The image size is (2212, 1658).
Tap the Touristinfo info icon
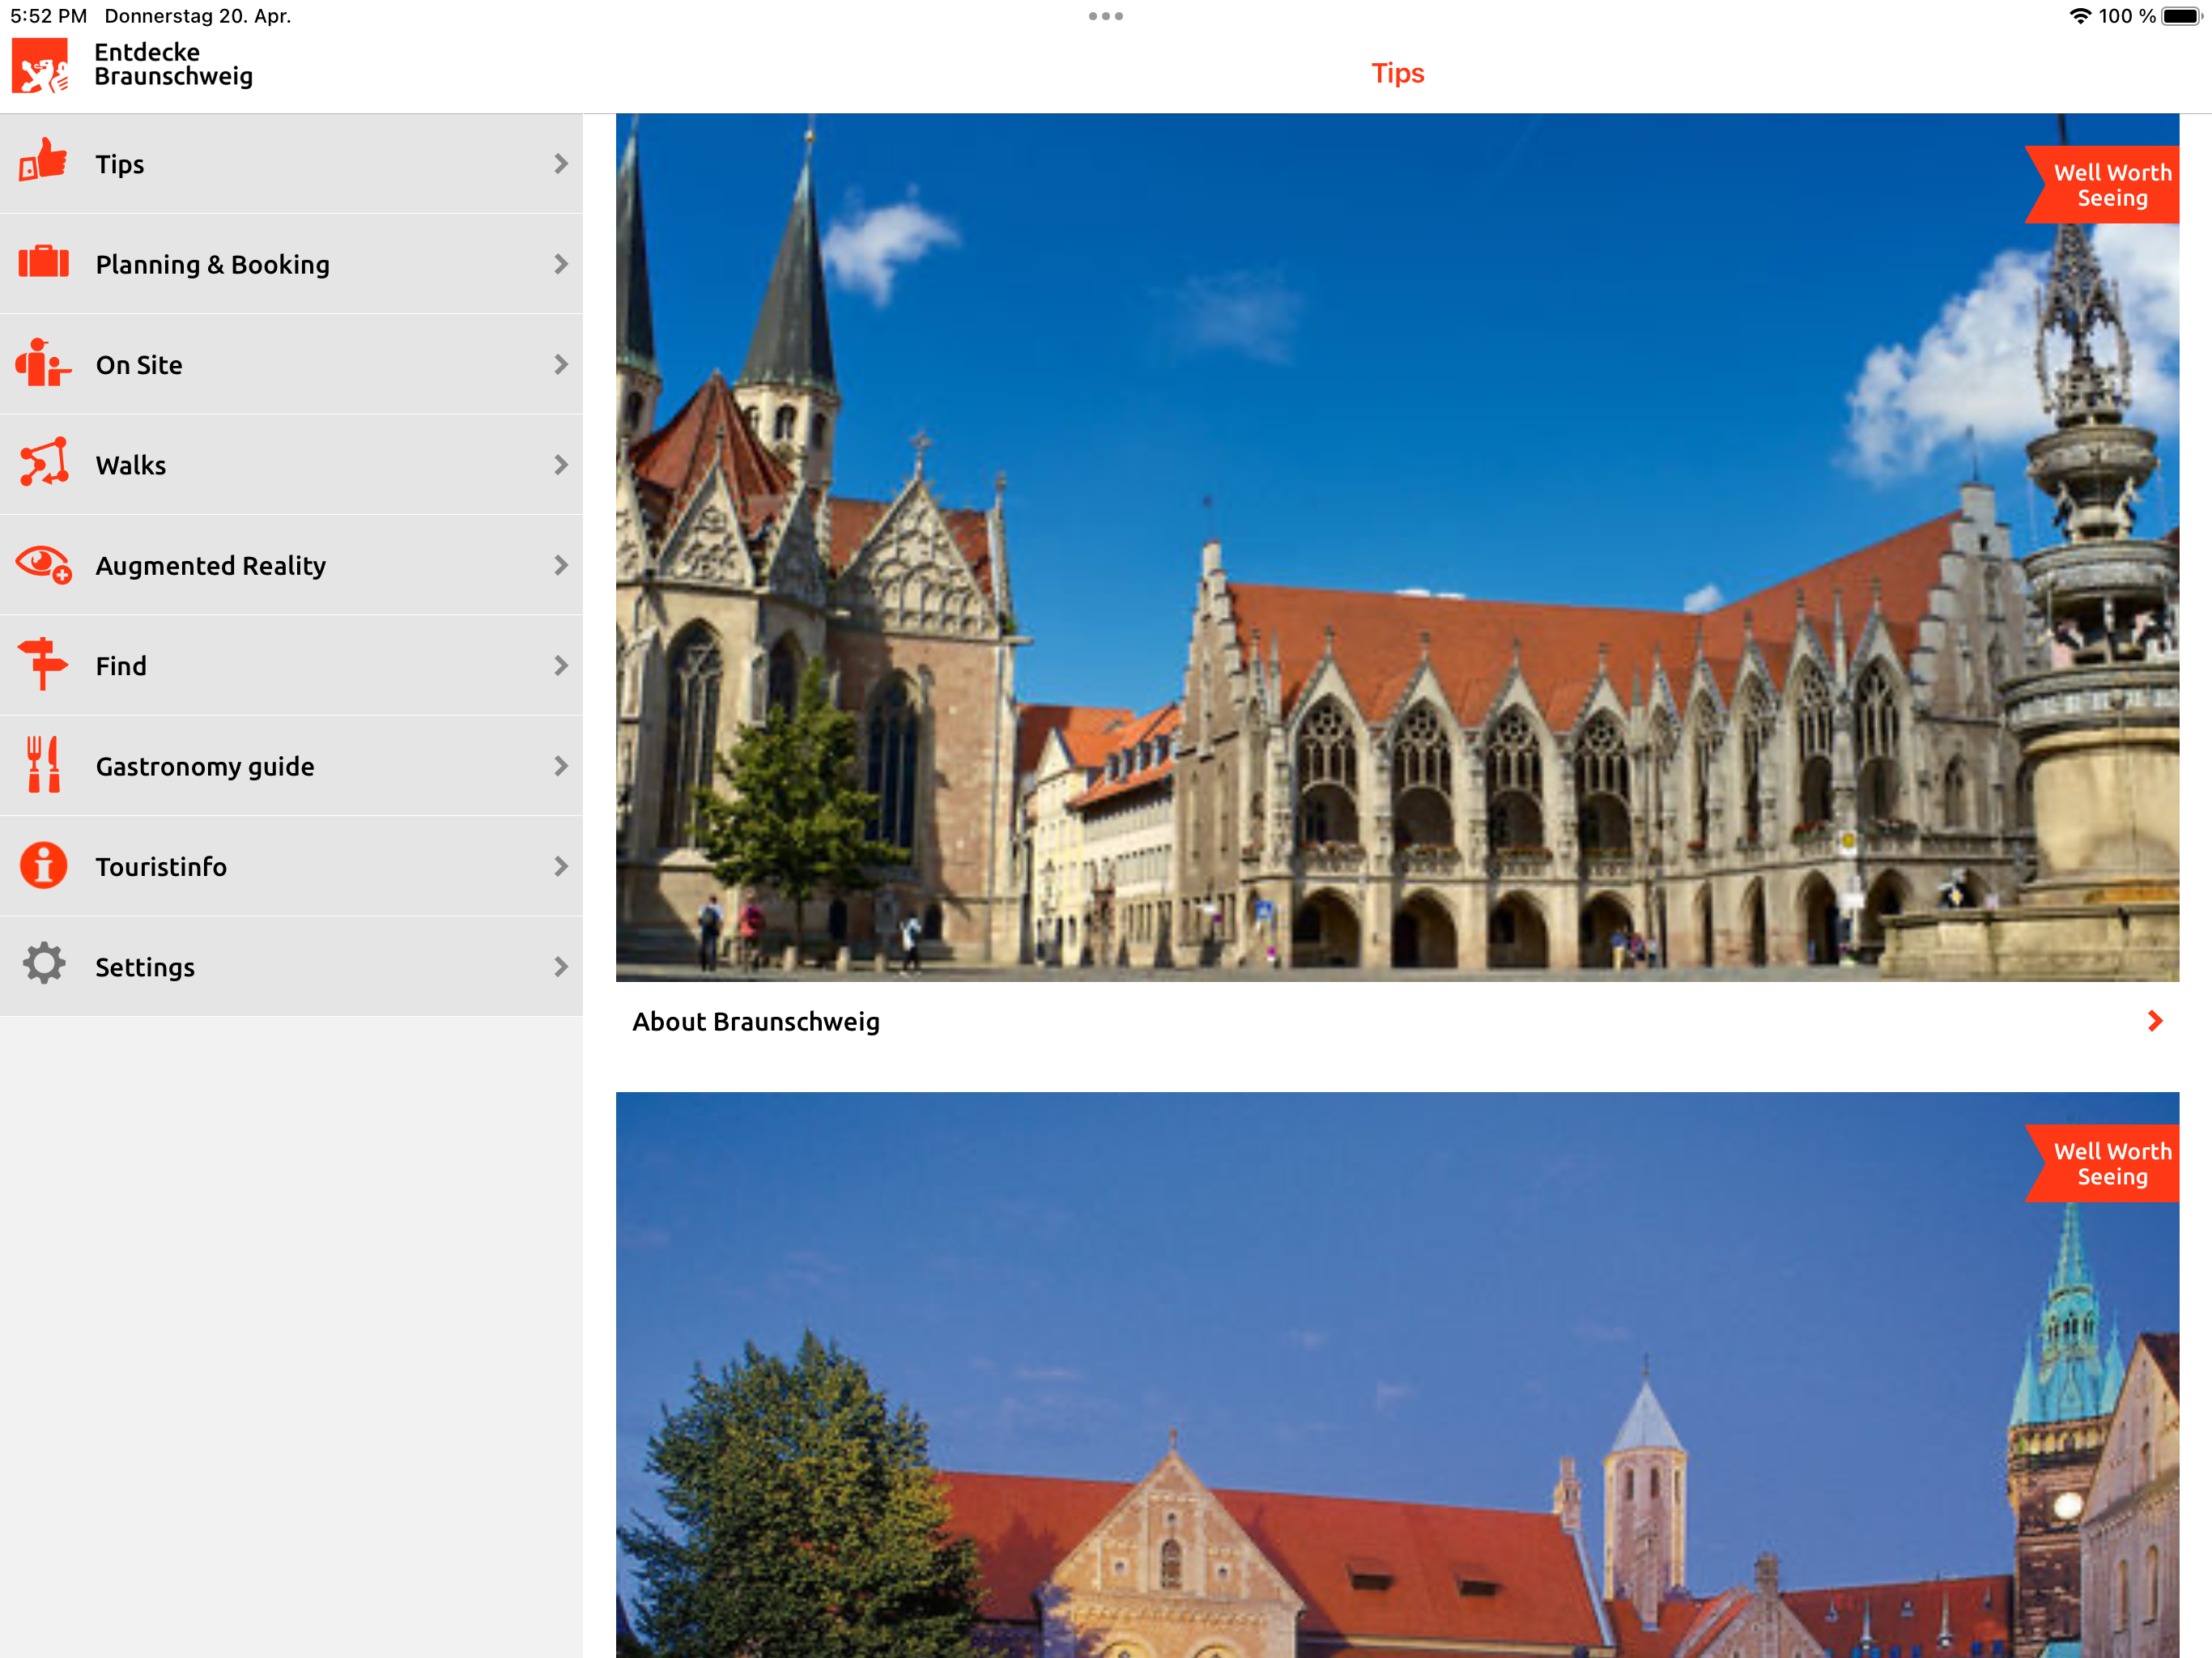[x=43, y=865]
